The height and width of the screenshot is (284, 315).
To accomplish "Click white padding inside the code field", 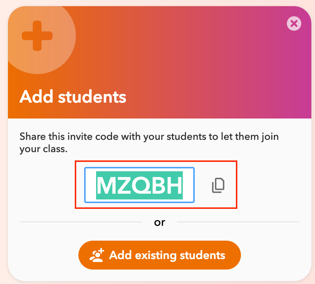I will click(189, 185).
